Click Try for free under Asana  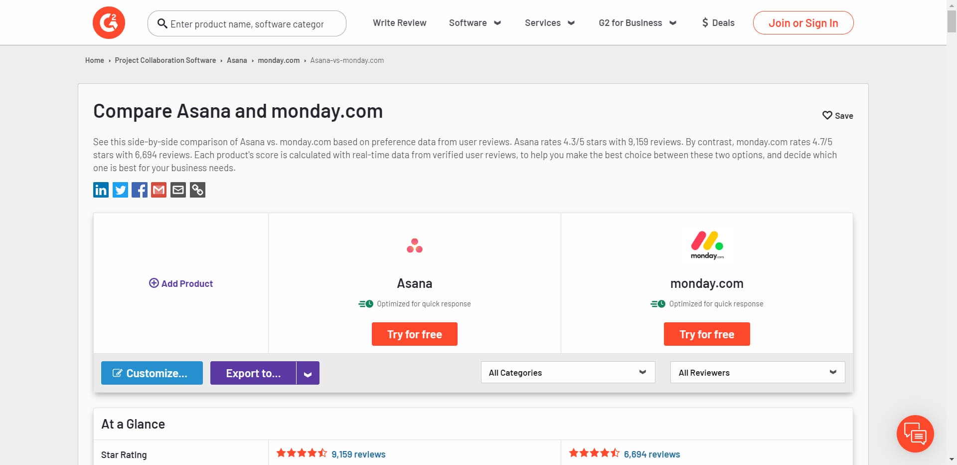point(414,334)
